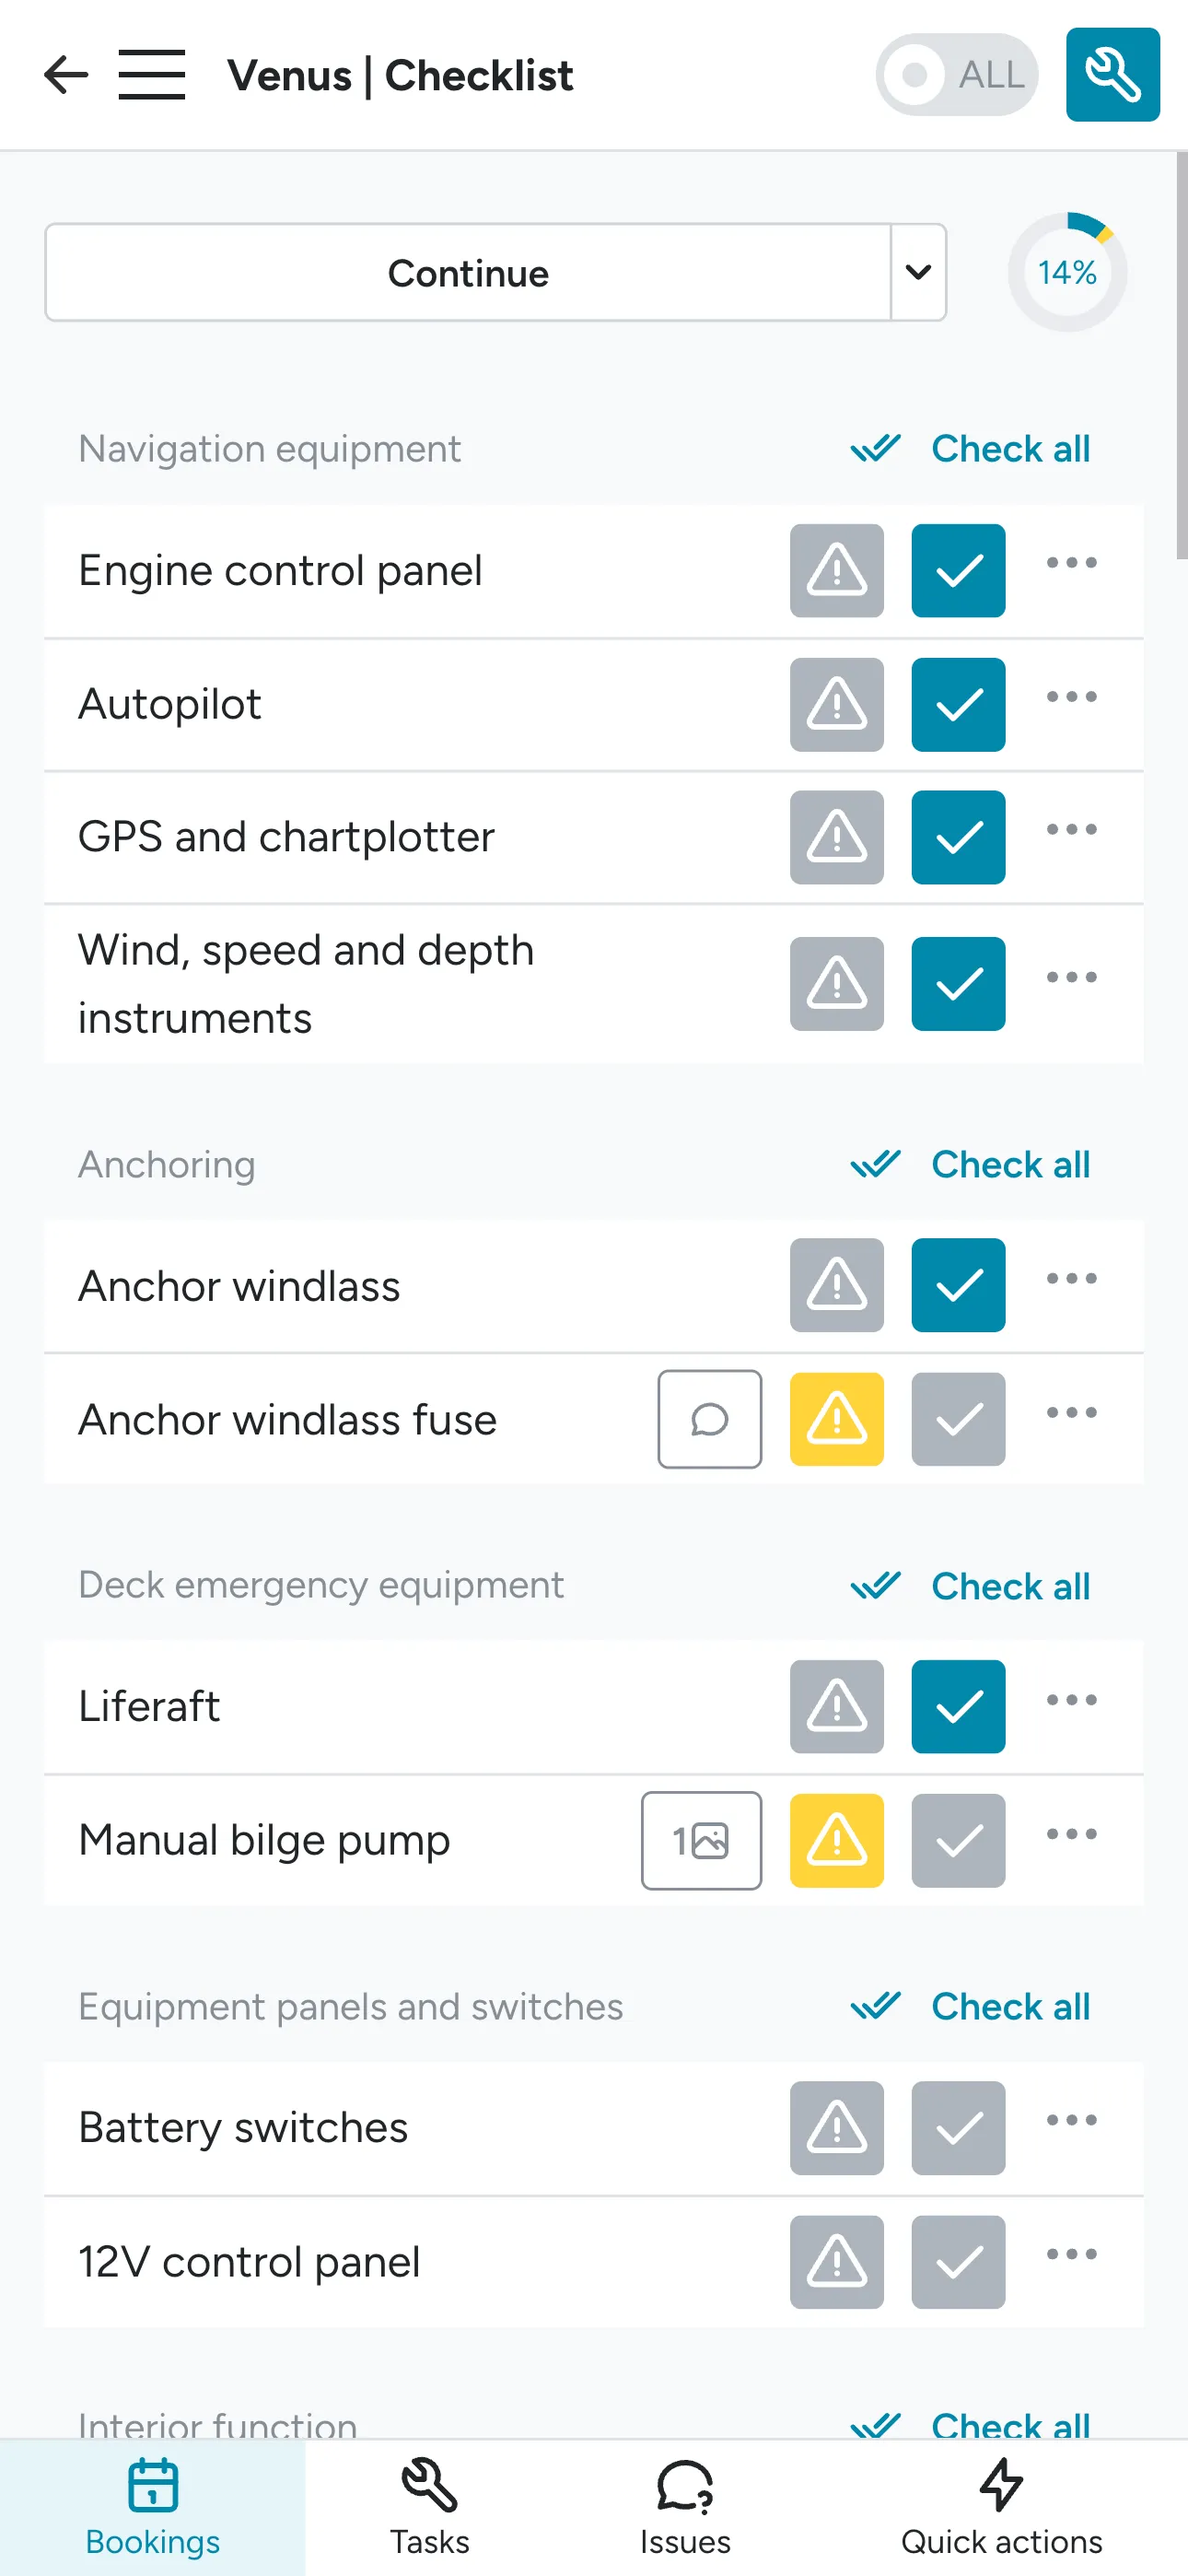Expand the Continue button dropdown

coord(917,272)
